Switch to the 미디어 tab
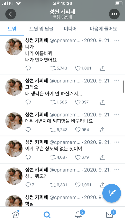 (70, 29)
